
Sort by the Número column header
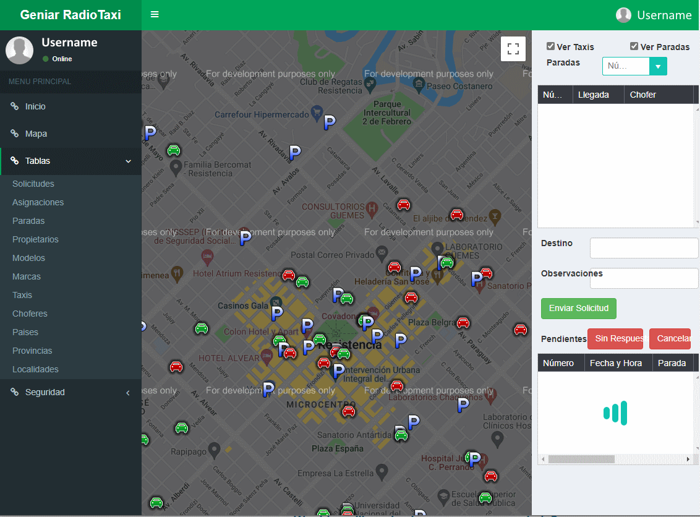tap(561, 363)
